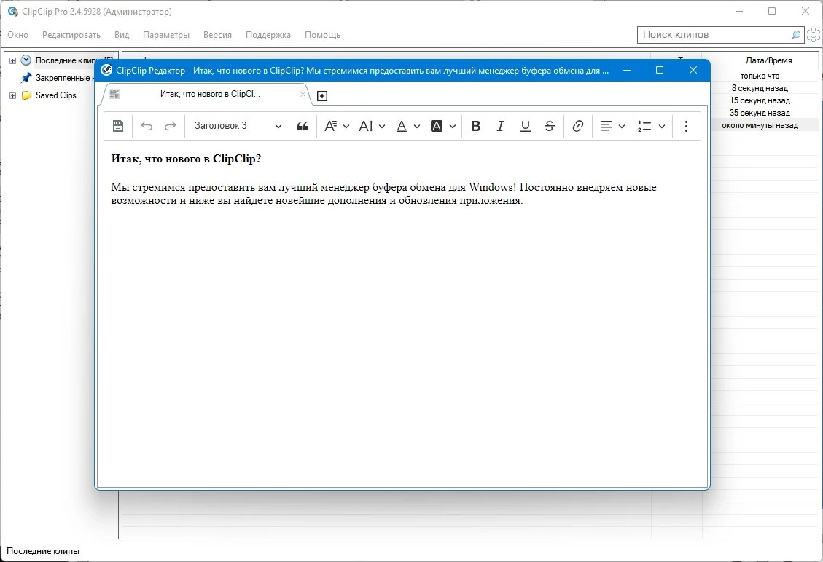Expand the font size dropdown arrow

381,127
